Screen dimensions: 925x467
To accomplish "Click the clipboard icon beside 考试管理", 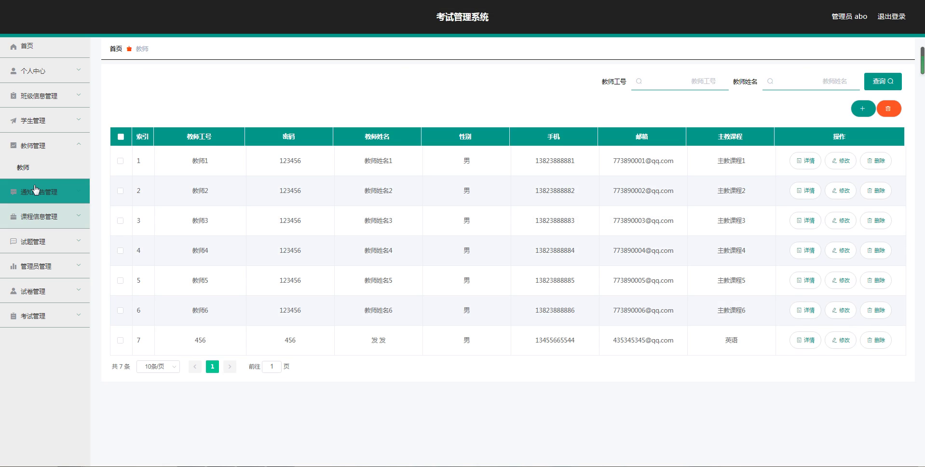I will [14, 316].
